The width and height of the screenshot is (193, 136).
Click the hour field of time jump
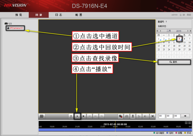tap(162, 116)
